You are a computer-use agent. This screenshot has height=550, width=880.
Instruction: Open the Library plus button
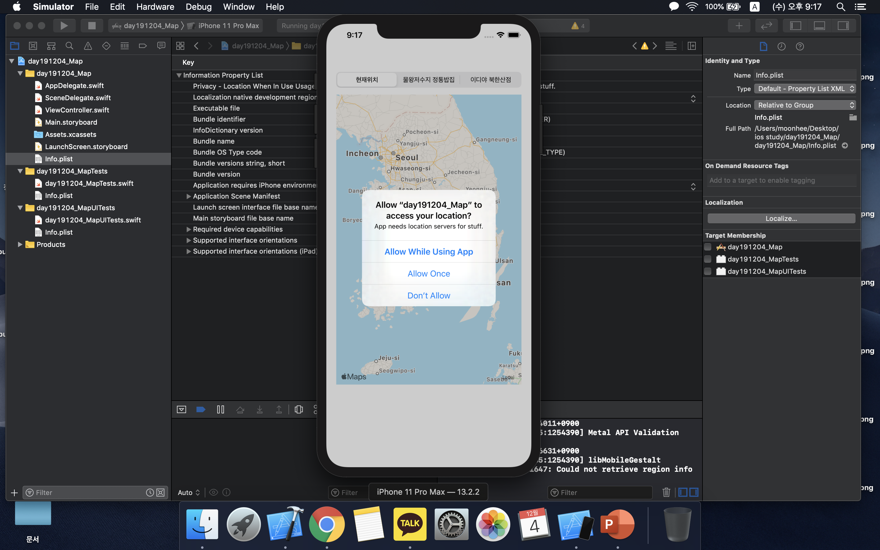click(739, 25)
